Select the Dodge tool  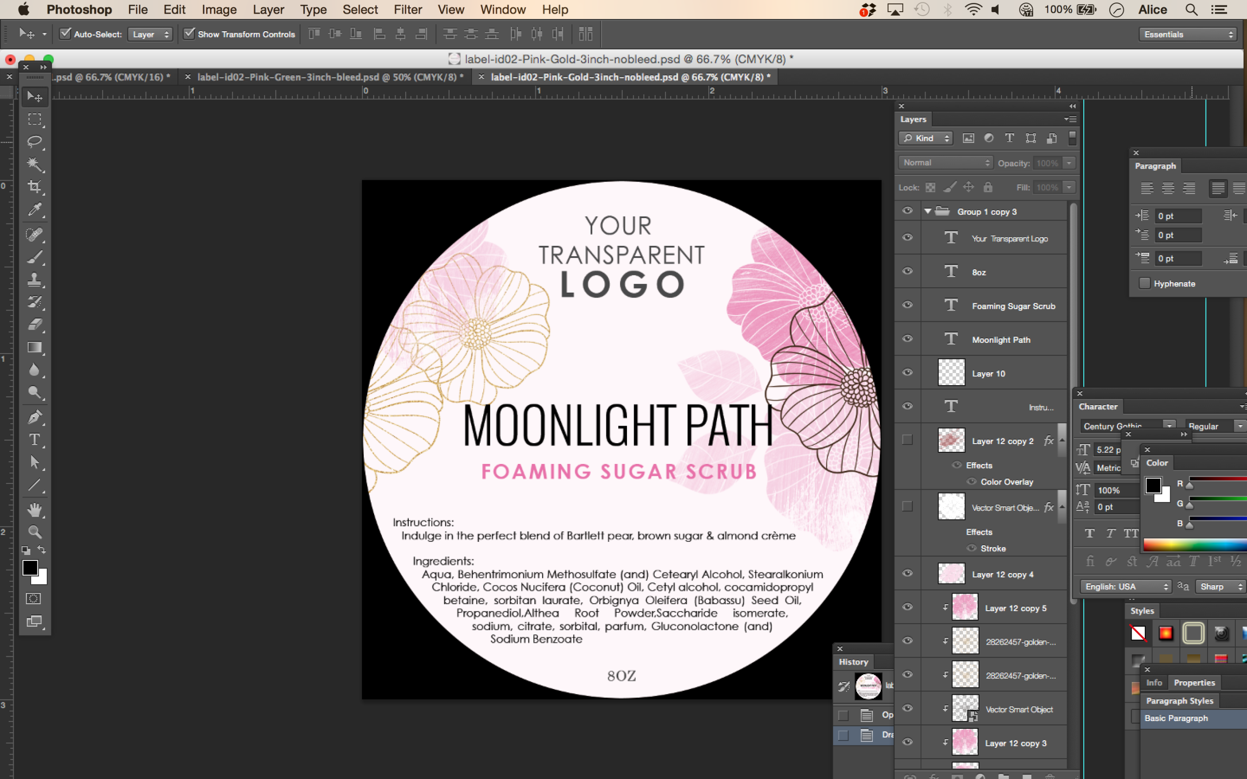pyautogui.click(x=35, y=392)
